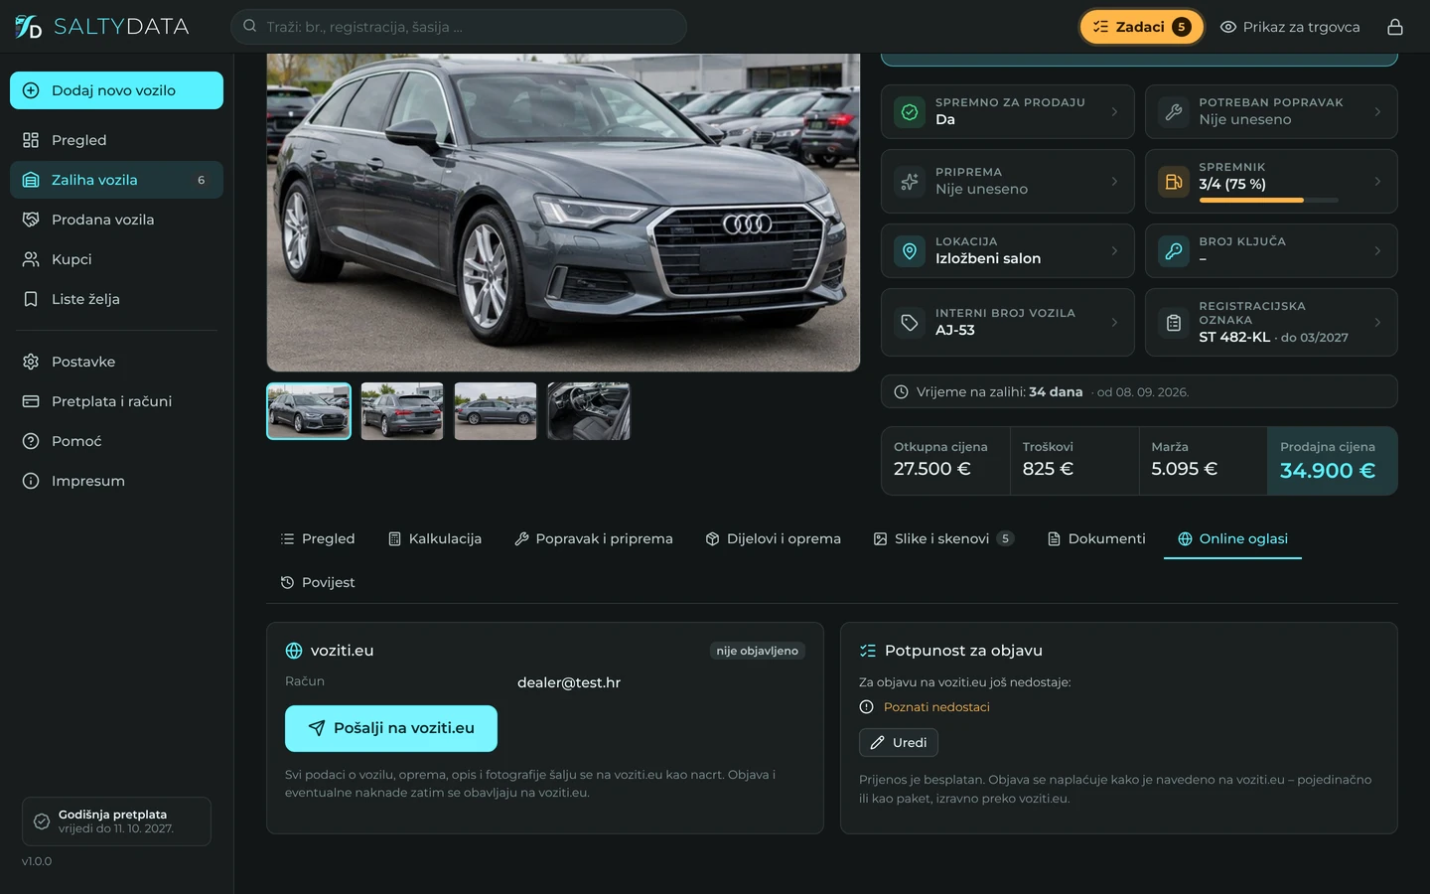
Task: Open Prodana vozila in the sidebar
Action: (116, 220)
